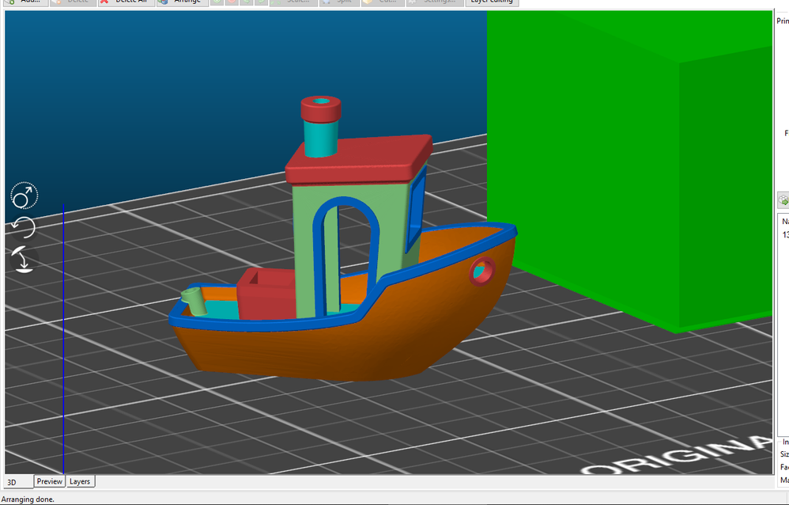Click the boat's red cabin roof
The height and width of the screenshot is (505, 789).
point(358,159)
